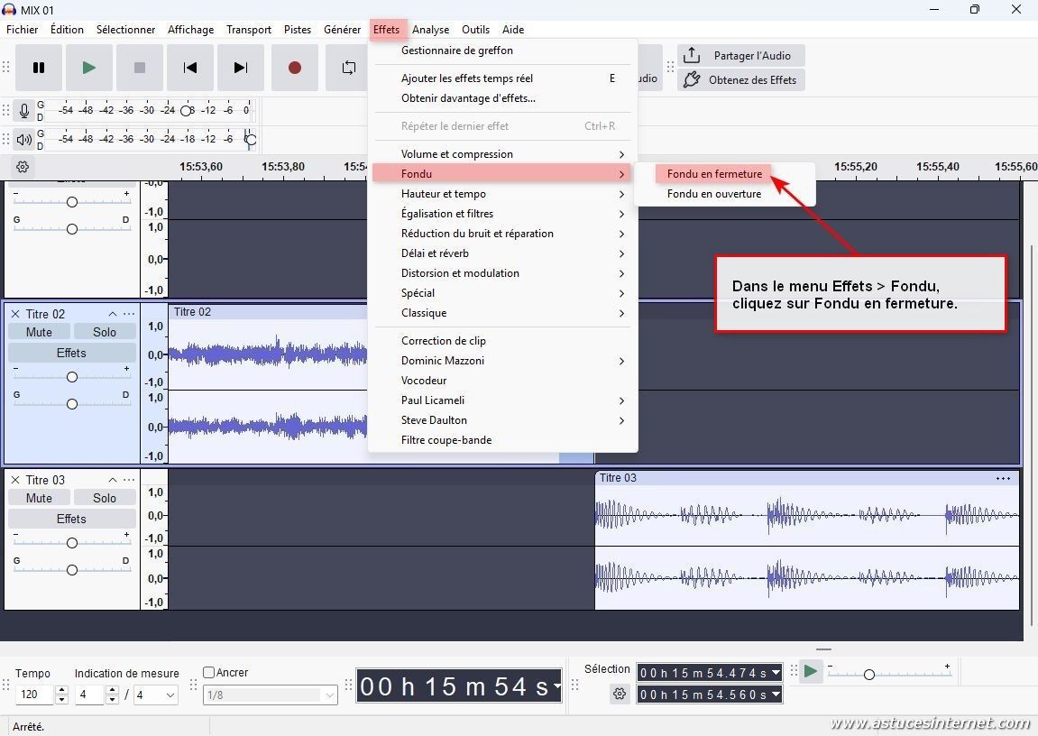Image resolution: width=1038 pixels, height=736 pixels.
Task: Click the microphone record meter icon
Action: 24,111
